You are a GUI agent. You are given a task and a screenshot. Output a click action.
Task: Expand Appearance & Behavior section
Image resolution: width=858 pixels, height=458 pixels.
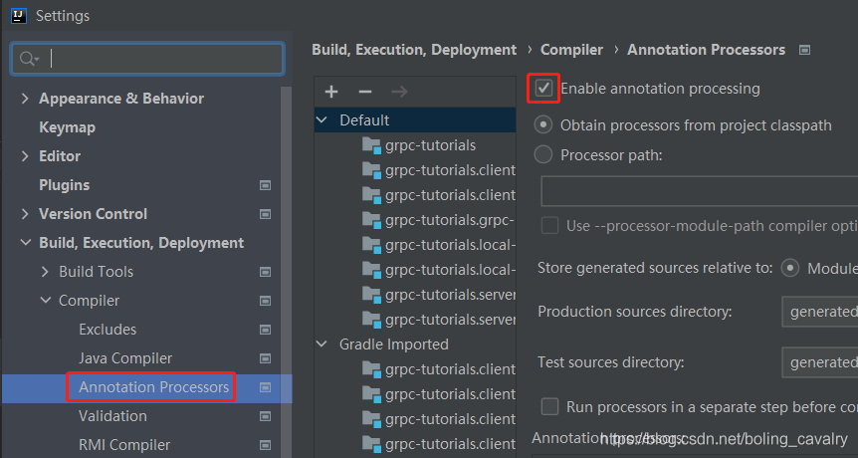click(25, 99)
